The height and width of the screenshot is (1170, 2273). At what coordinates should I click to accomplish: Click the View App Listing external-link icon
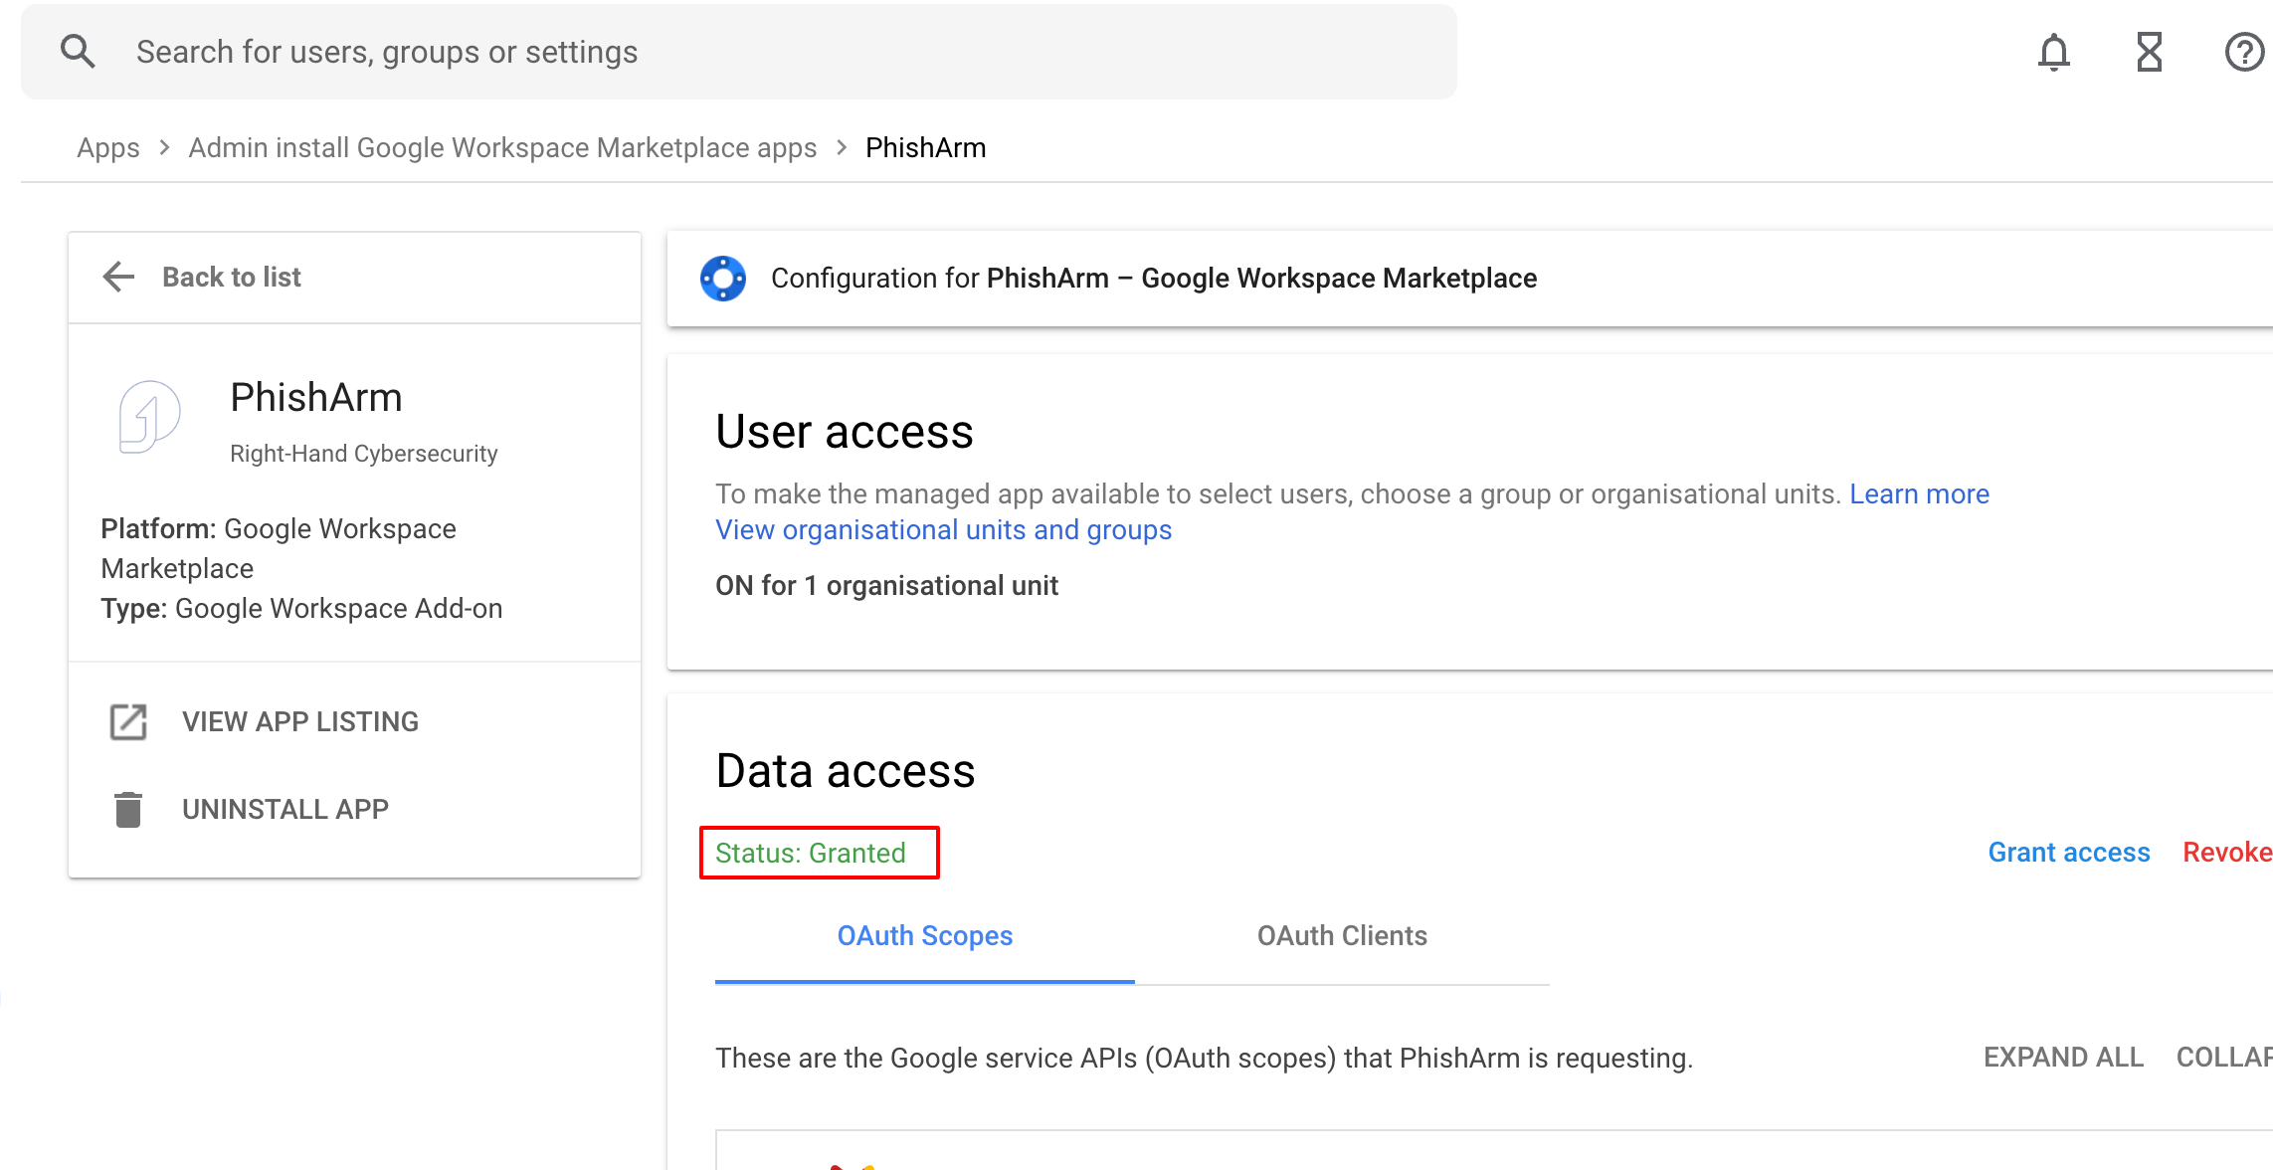click(x=128, y=722)
